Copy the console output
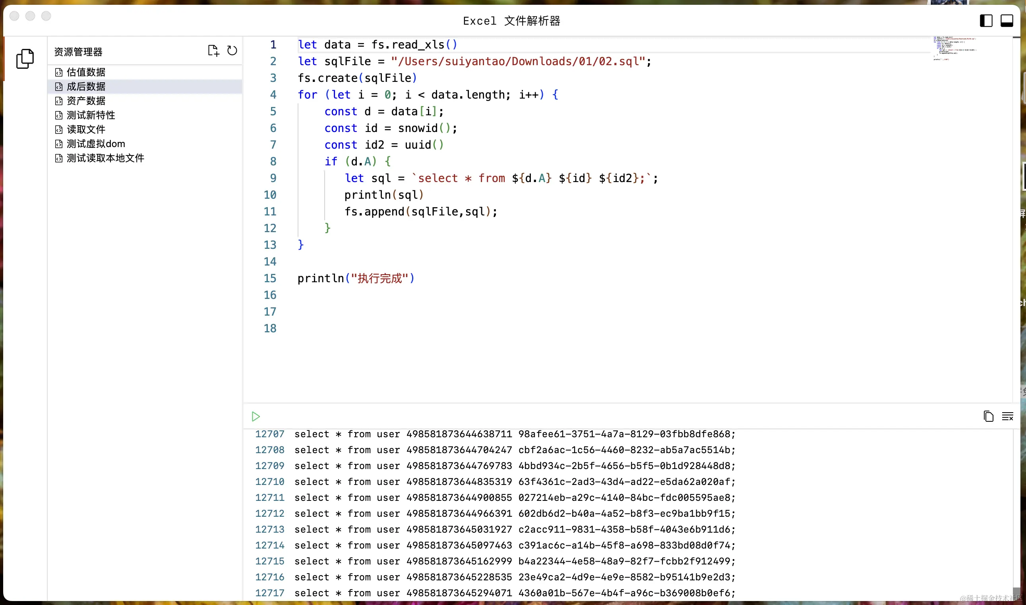The image size is (1026, 605). [988, 416]
